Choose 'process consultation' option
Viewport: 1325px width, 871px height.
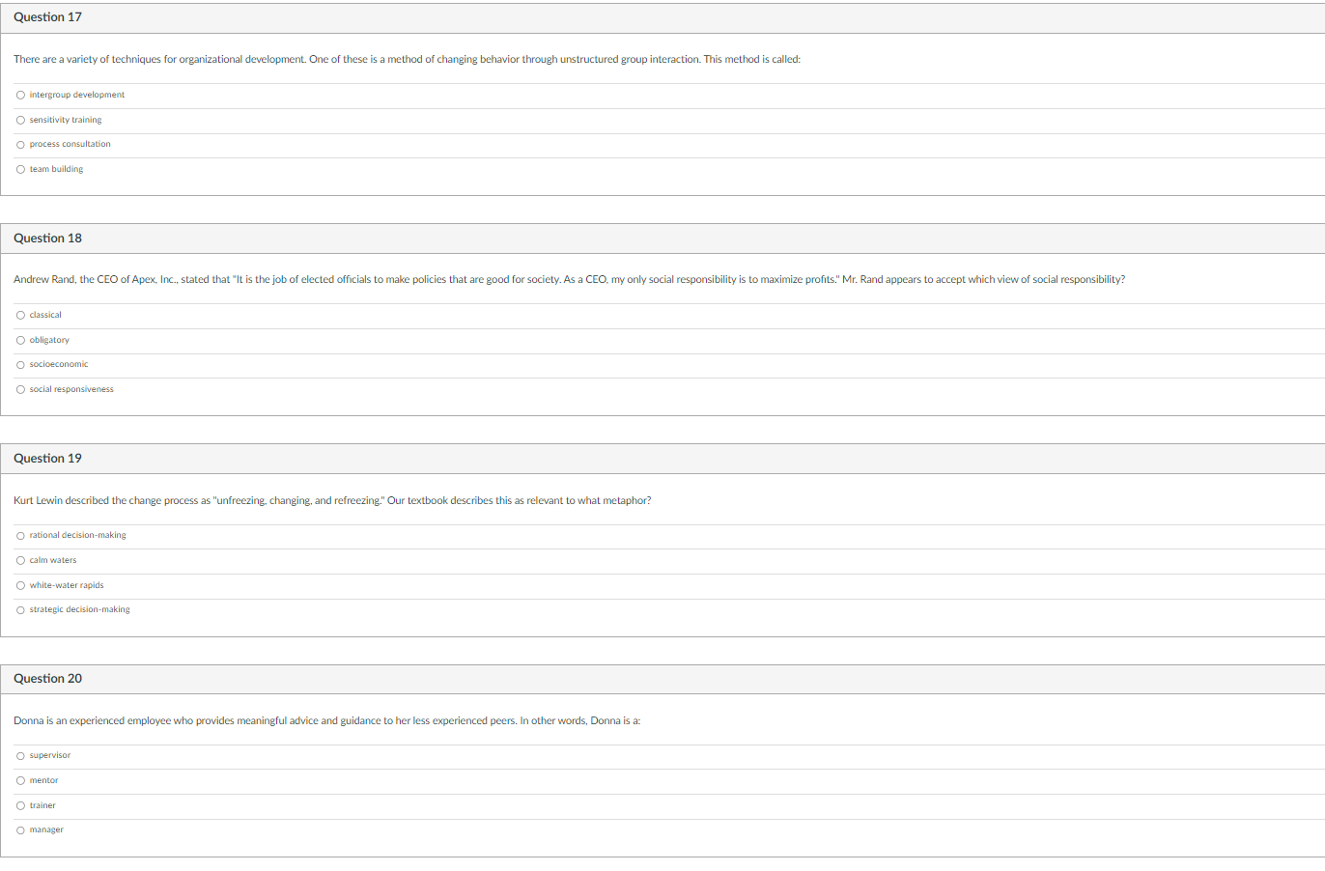pos(20,145)
